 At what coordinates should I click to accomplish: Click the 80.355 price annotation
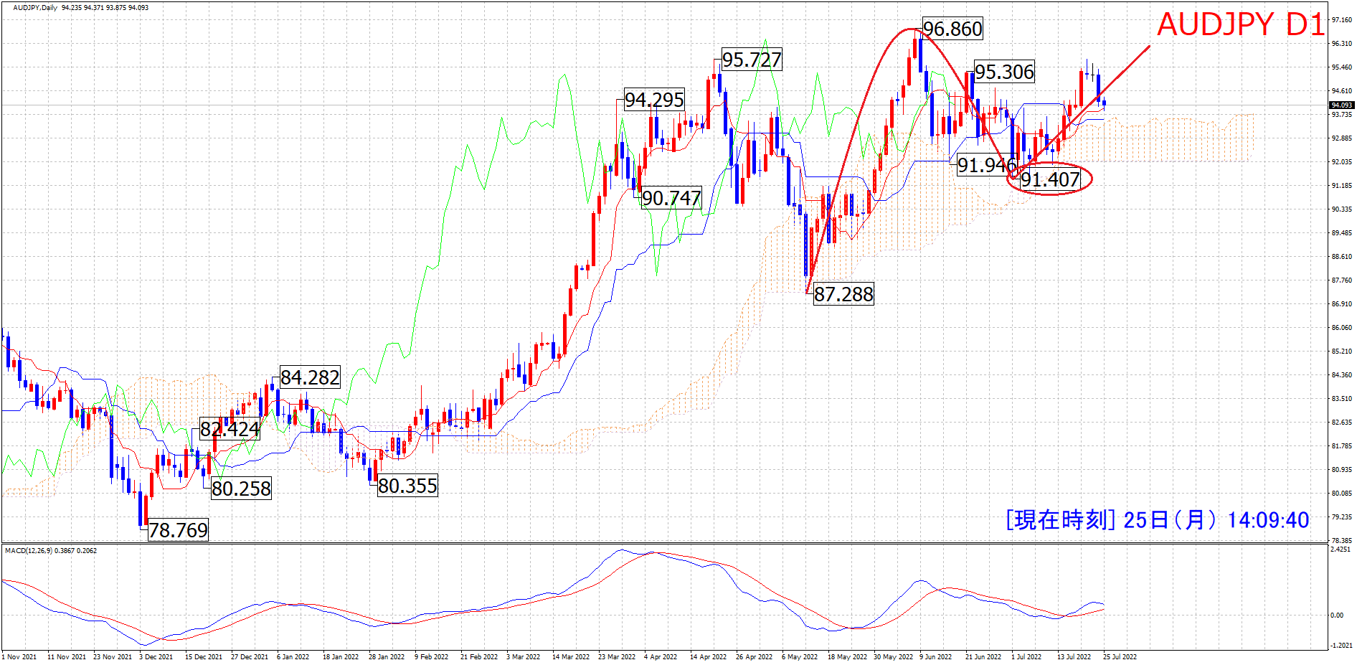tap(407, 486)
